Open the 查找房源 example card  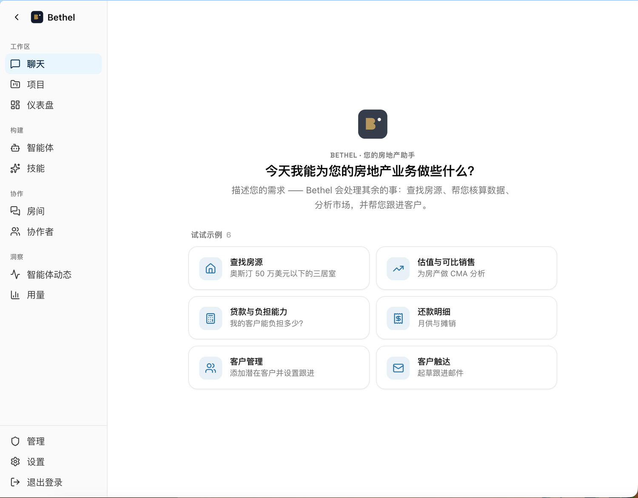coord(279,268)
